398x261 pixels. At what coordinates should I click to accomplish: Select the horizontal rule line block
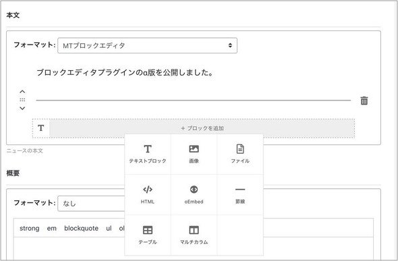point(194,100)
